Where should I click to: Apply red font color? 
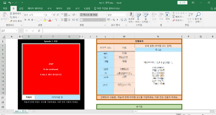click(50, 20)
